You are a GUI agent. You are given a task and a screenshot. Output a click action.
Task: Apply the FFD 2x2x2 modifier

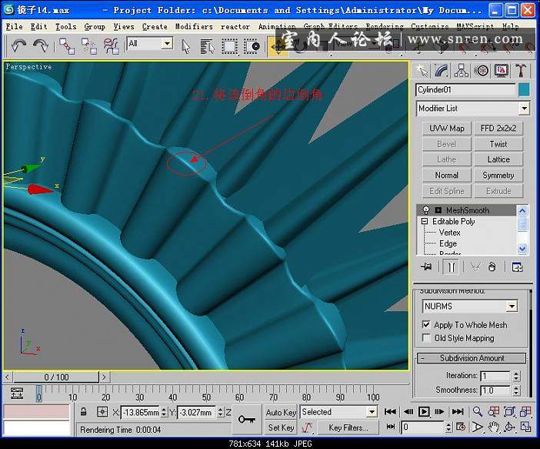click(498, 129)
